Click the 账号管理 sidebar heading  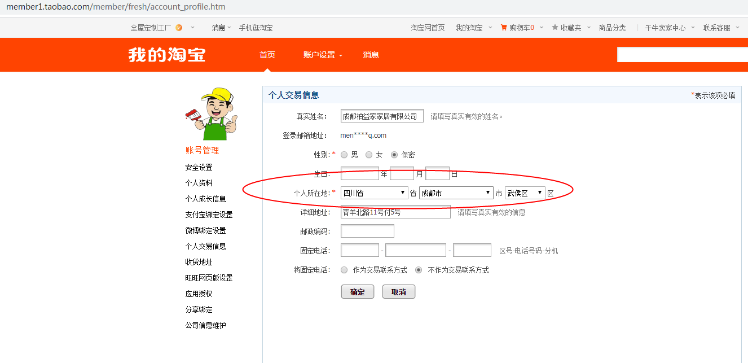(202, 150)
